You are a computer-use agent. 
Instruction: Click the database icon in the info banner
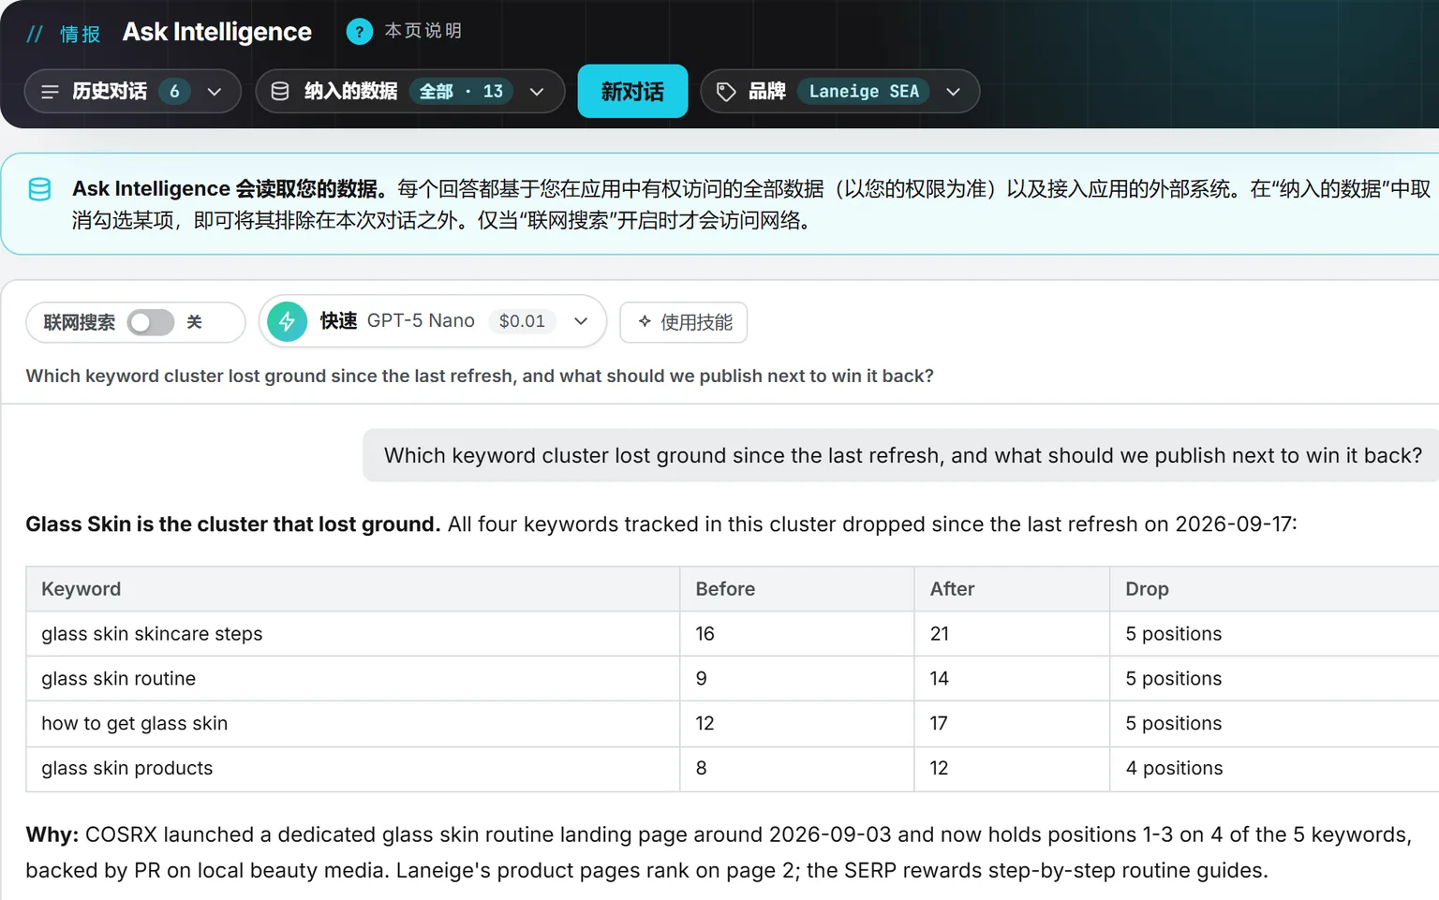pyautogui.click(x=39, y=189)
